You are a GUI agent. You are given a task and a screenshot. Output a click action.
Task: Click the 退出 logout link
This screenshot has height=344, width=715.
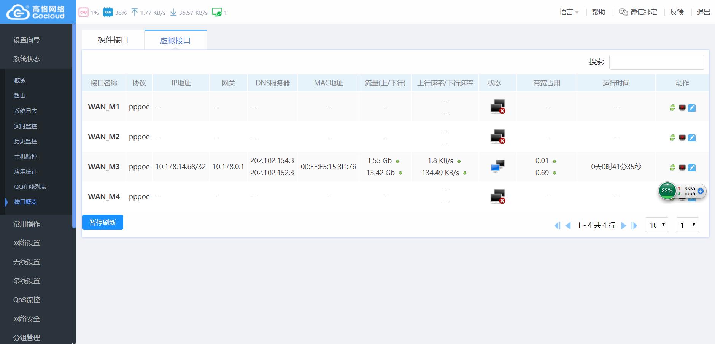coord(703,12)
